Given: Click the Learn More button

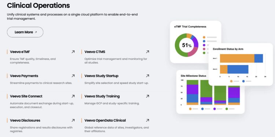Looking at the screenshot, I should point(25,32).
